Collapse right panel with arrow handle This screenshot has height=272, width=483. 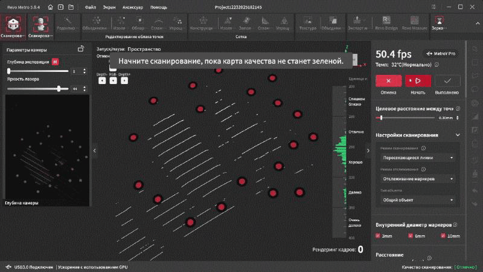click(x=368, y=151)
